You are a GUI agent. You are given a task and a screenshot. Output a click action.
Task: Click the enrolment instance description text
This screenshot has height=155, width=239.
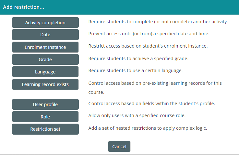(148, 46)
